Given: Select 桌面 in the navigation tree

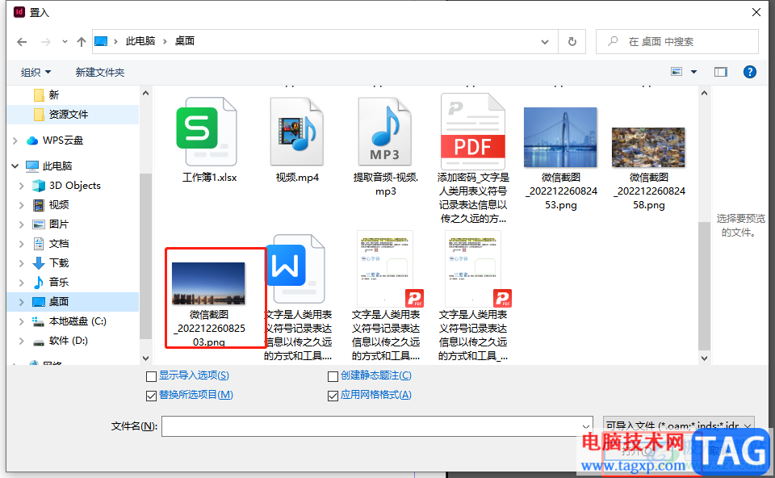Looking at the screenshot, I should 73,301.
